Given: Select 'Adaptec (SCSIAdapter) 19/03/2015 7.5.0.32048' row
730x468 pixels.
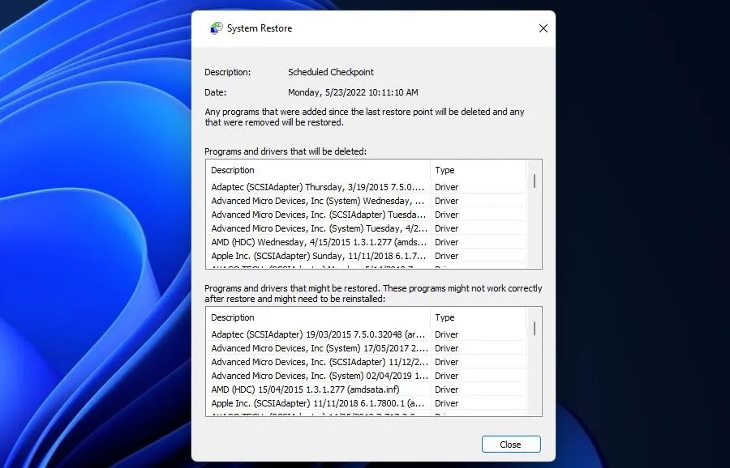Looking at the screenshot, I should click(367, 334).
